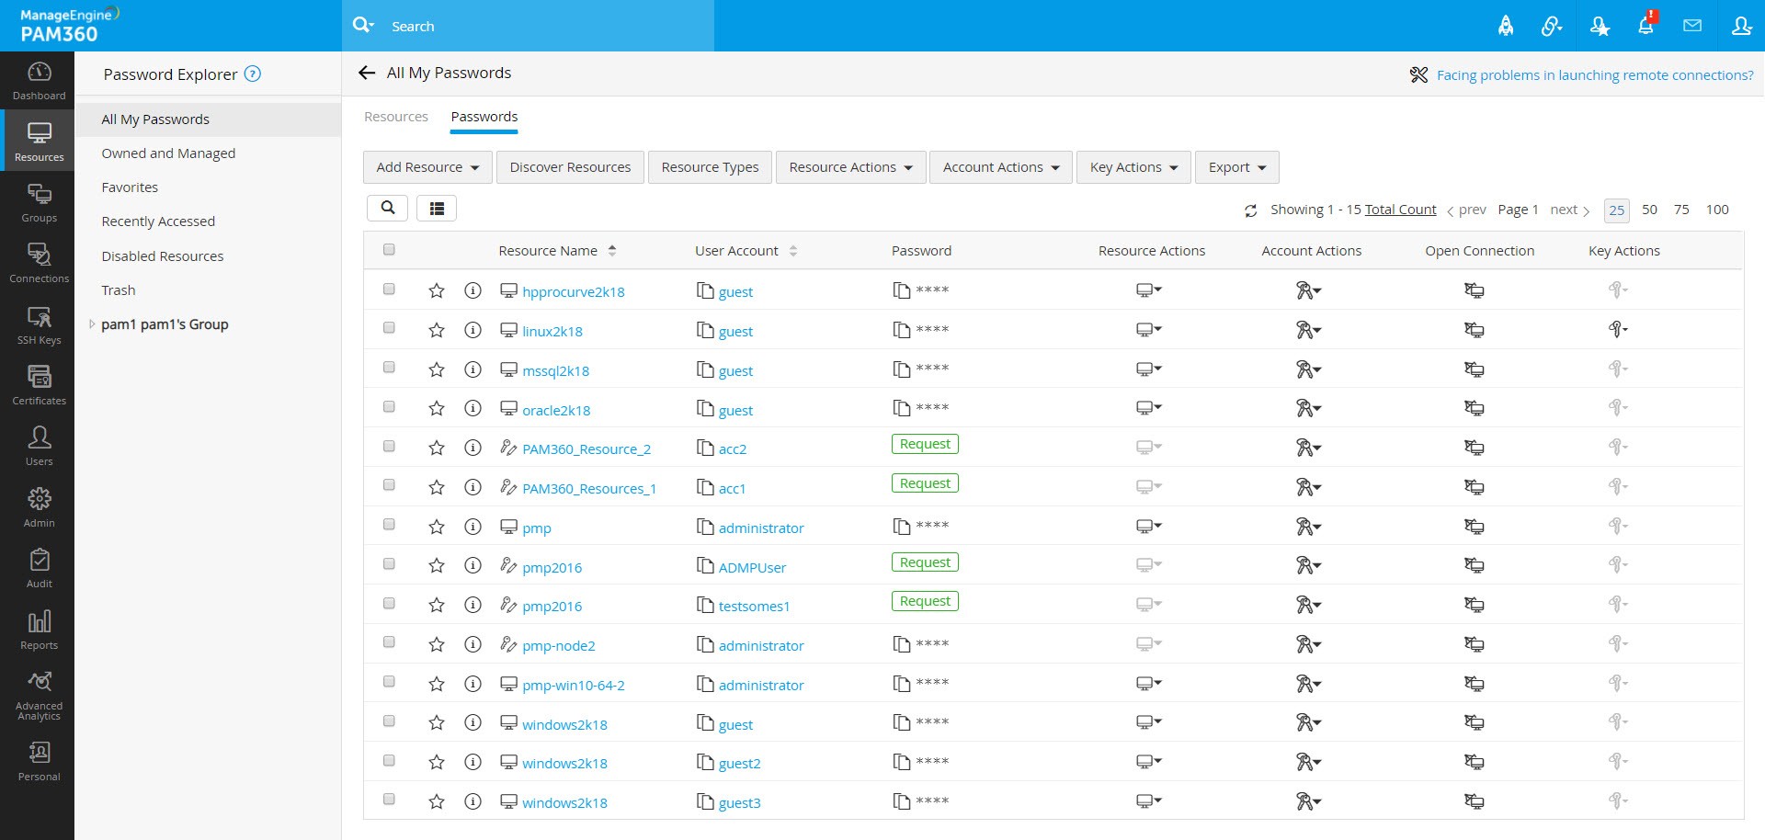Check the PAM360_Resource_2 row checkbox
Viewport: 1765px width, 840px height.
389,446
